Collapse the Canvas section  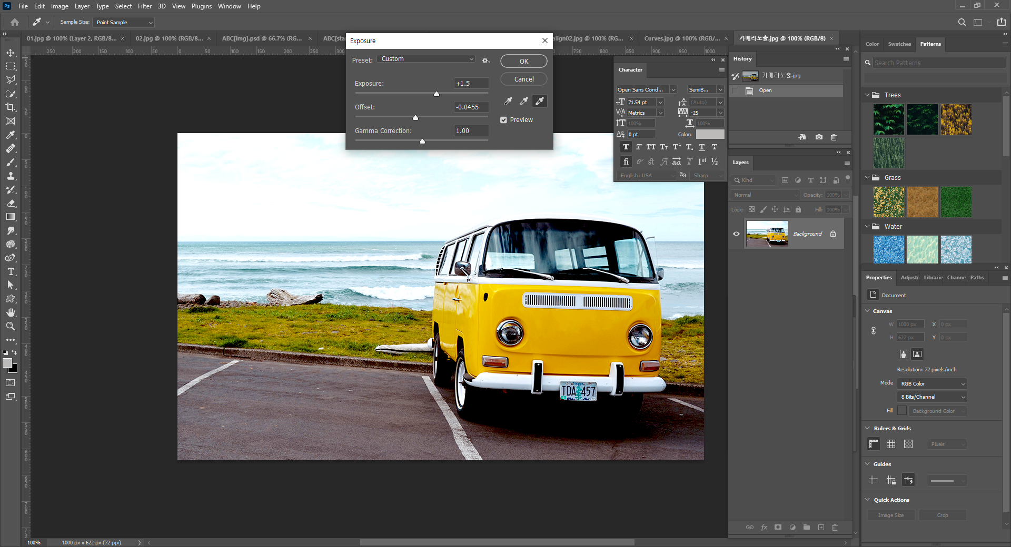[x=867, y=311]
